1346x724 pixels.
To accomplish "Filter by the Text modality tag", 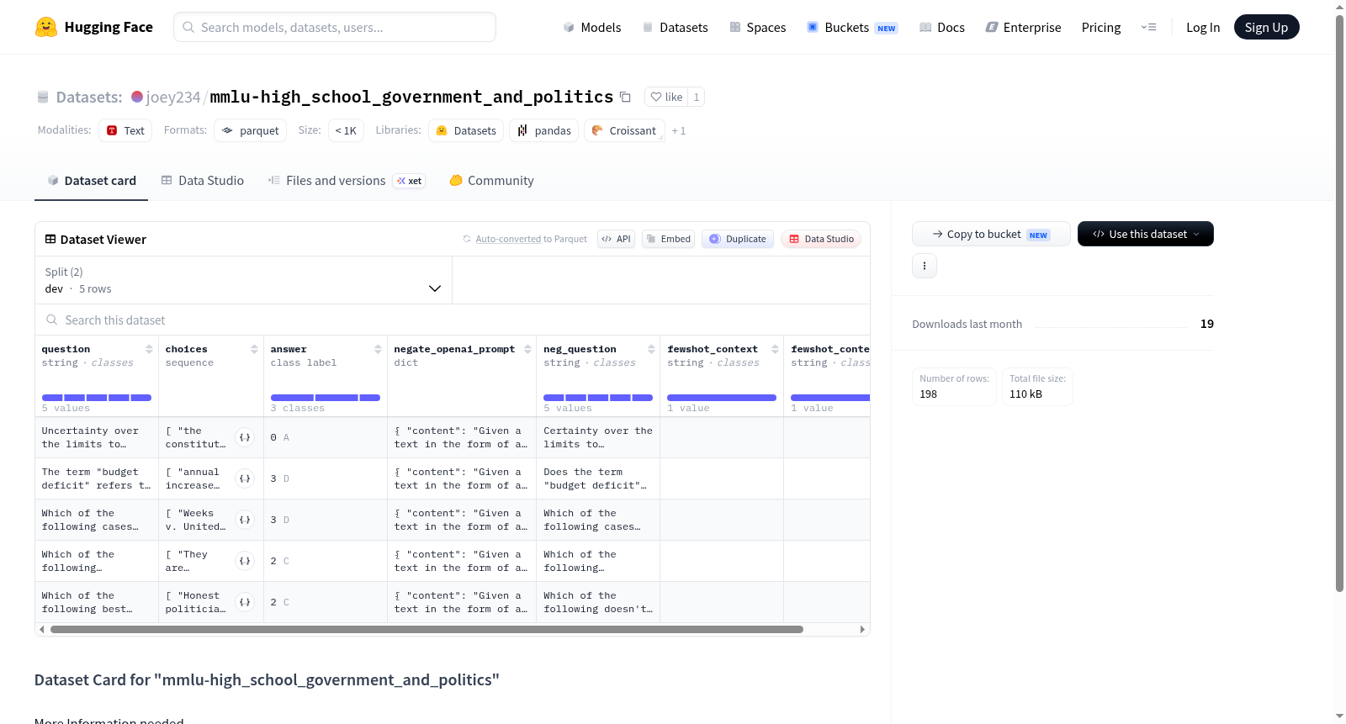I will point(125,130).
